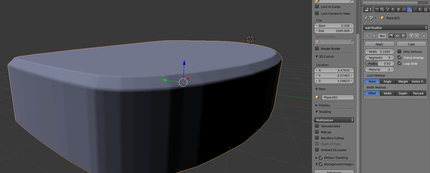Collapse the Bevel modifier panel triangle

coord(367,36)
